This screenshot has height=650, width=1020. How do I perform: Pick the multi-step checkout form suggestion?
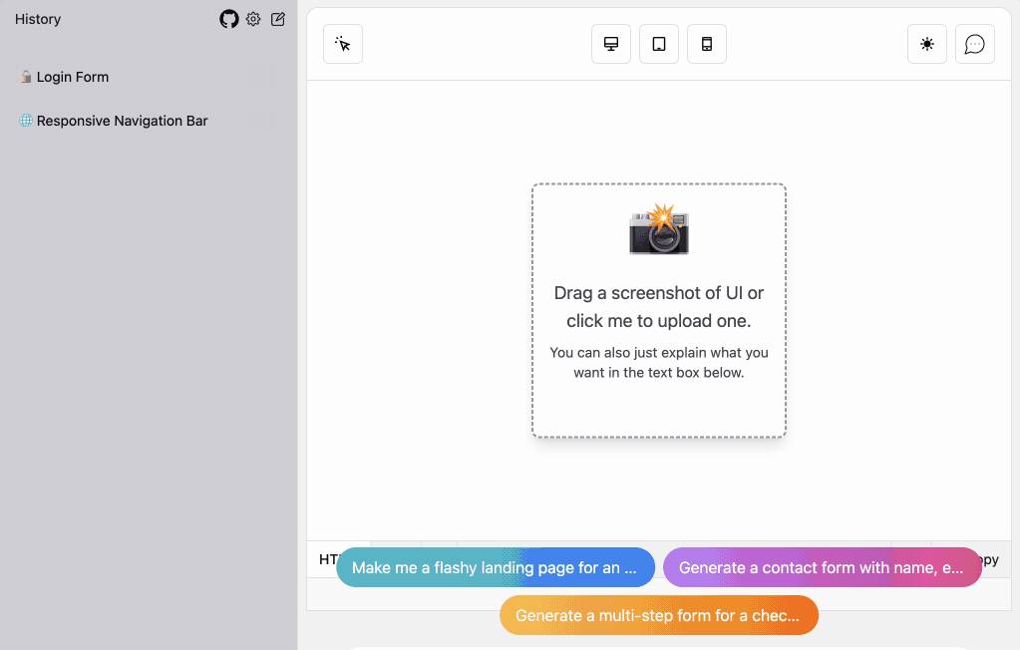click(x=658, y=615)
